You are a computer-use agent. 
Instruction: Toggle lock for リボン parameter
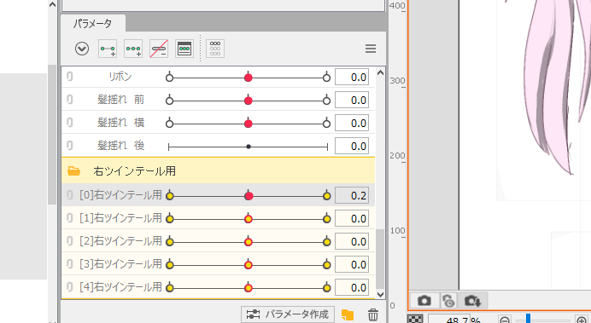tap(70, 77)
